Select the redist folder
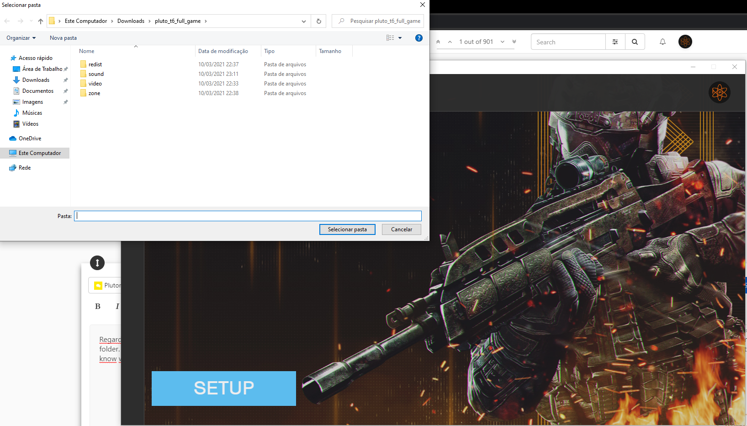The height and width of the screenshot is (426, 747). click(x=95, y=64)
